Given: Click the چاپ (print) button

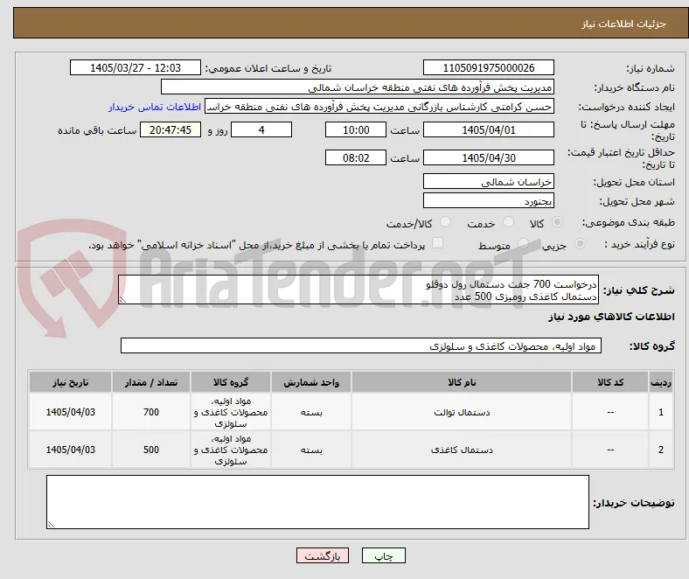Looking at the screenshot, I should (383, 555).
